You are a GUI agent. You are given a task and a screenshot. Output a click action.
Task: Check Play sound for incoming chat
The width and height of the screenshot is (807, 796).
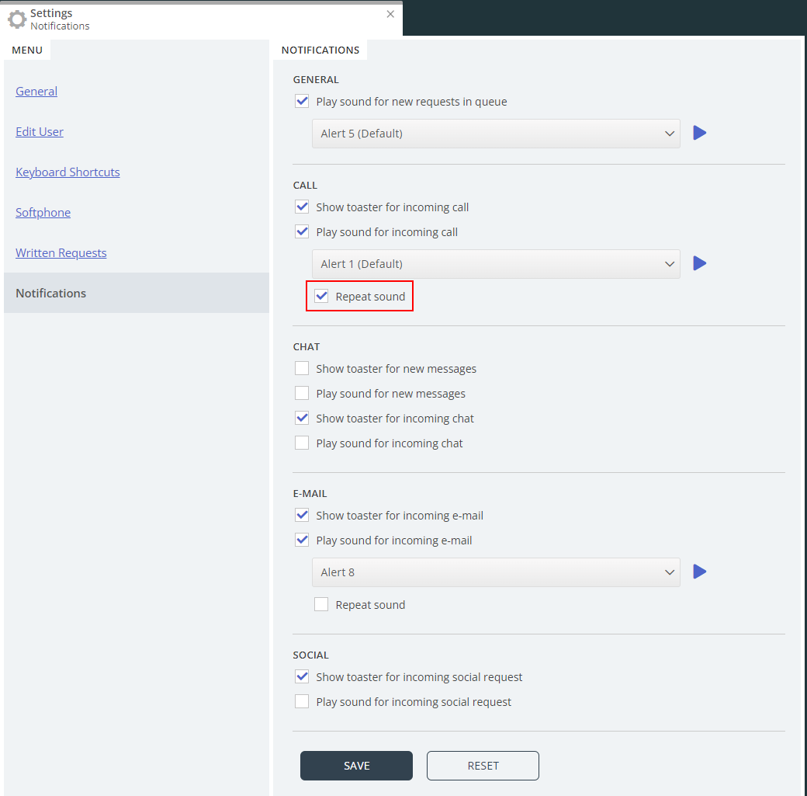(x=302, y=443)
